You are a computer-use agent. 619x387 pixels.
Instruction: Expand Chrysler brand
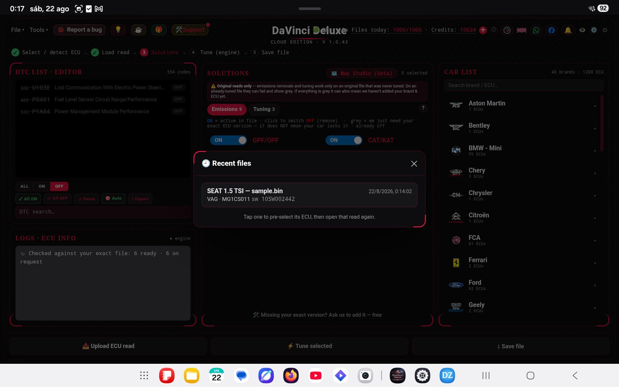pos(523,195)
